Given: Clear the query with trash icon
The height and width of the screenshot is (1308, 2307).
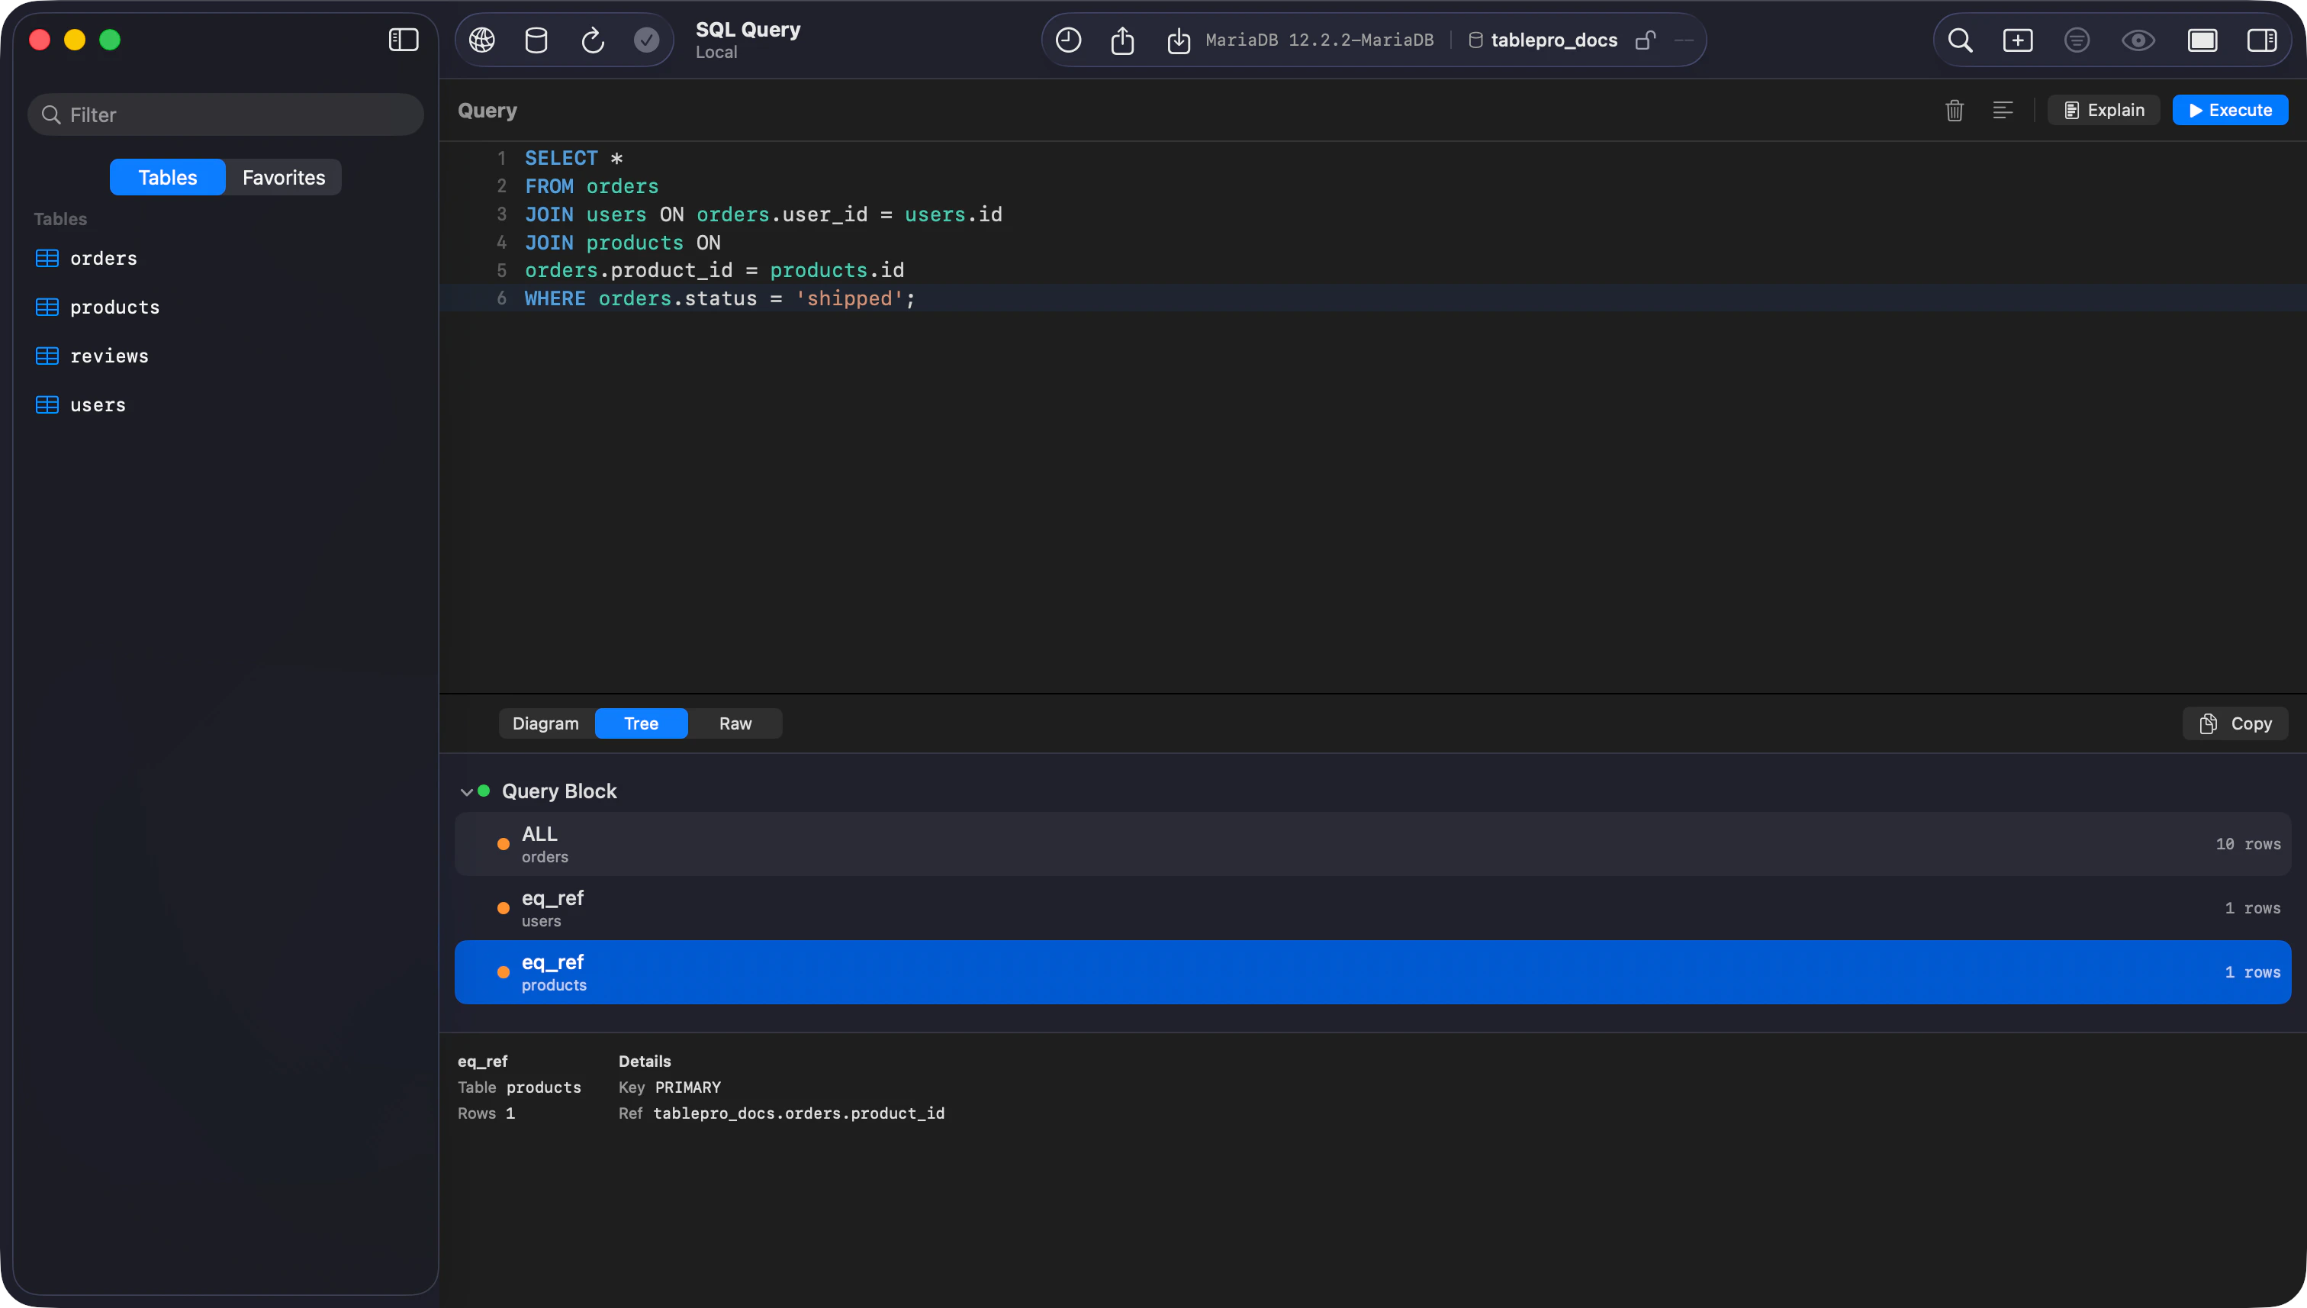Looking at the screenshot, I should (x=1954, y=111).
